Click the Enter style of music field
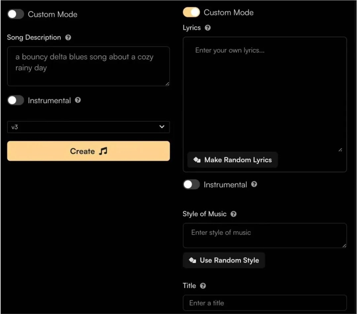The image size is (357, 314). [264, 235]
